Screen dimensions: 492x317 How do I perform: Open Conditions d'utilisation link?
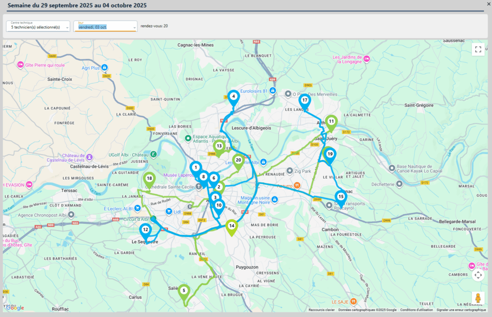(x=417, y=310)
